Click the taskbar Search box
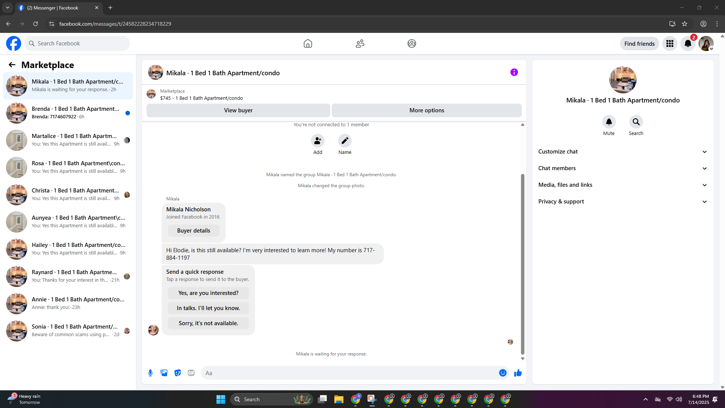Screen dimensions: 725x408 pos(272,399)
